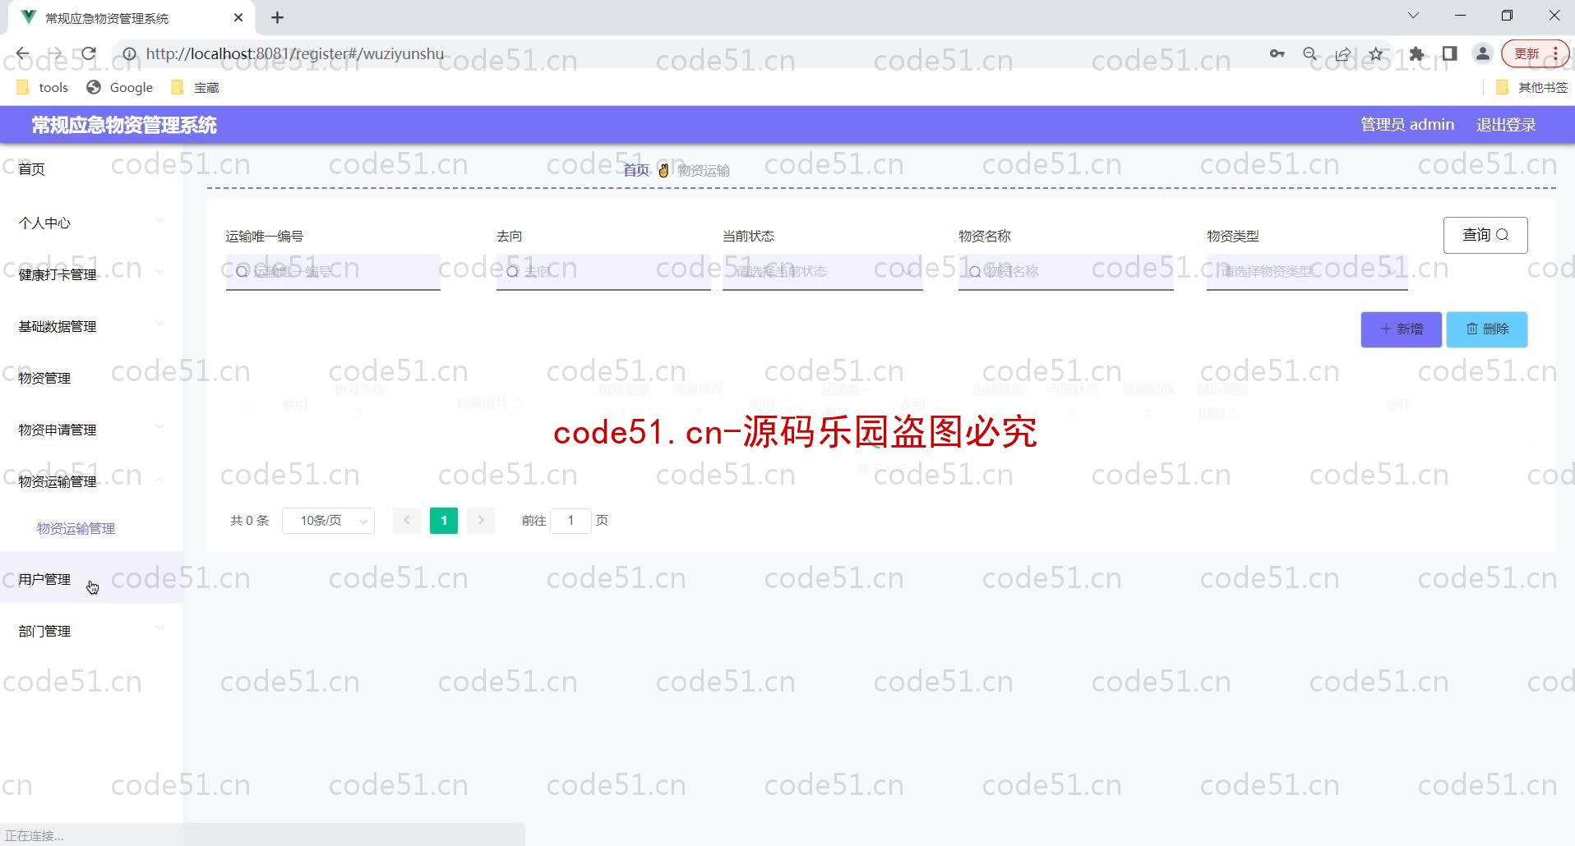Open the 物资类型 dropdown
This screenshot has height=846, width=1575.
[x=1307, y=271]
